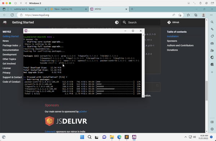Image resolution: width=216 pixels, height=141 pixels.
Task: Open clock showing 8:28 AM
Action: click(x=203, y=137)
